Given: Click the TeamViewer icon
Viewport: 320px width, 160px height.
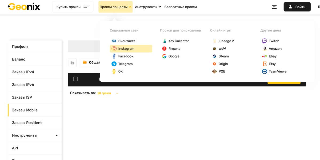Looking at the screenshot, I should pos(265,71).
